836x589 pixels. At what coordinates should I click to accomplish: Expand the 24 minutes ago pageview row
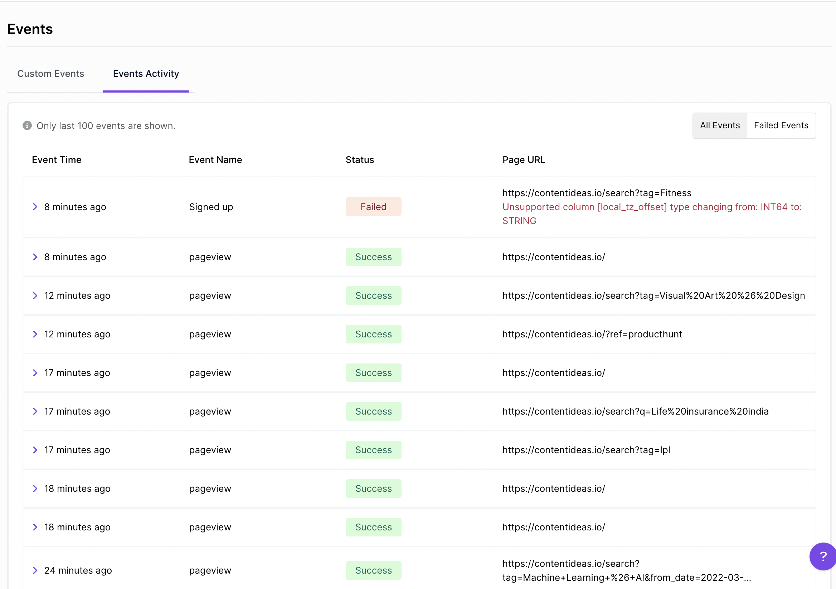(x=35, y=570)
